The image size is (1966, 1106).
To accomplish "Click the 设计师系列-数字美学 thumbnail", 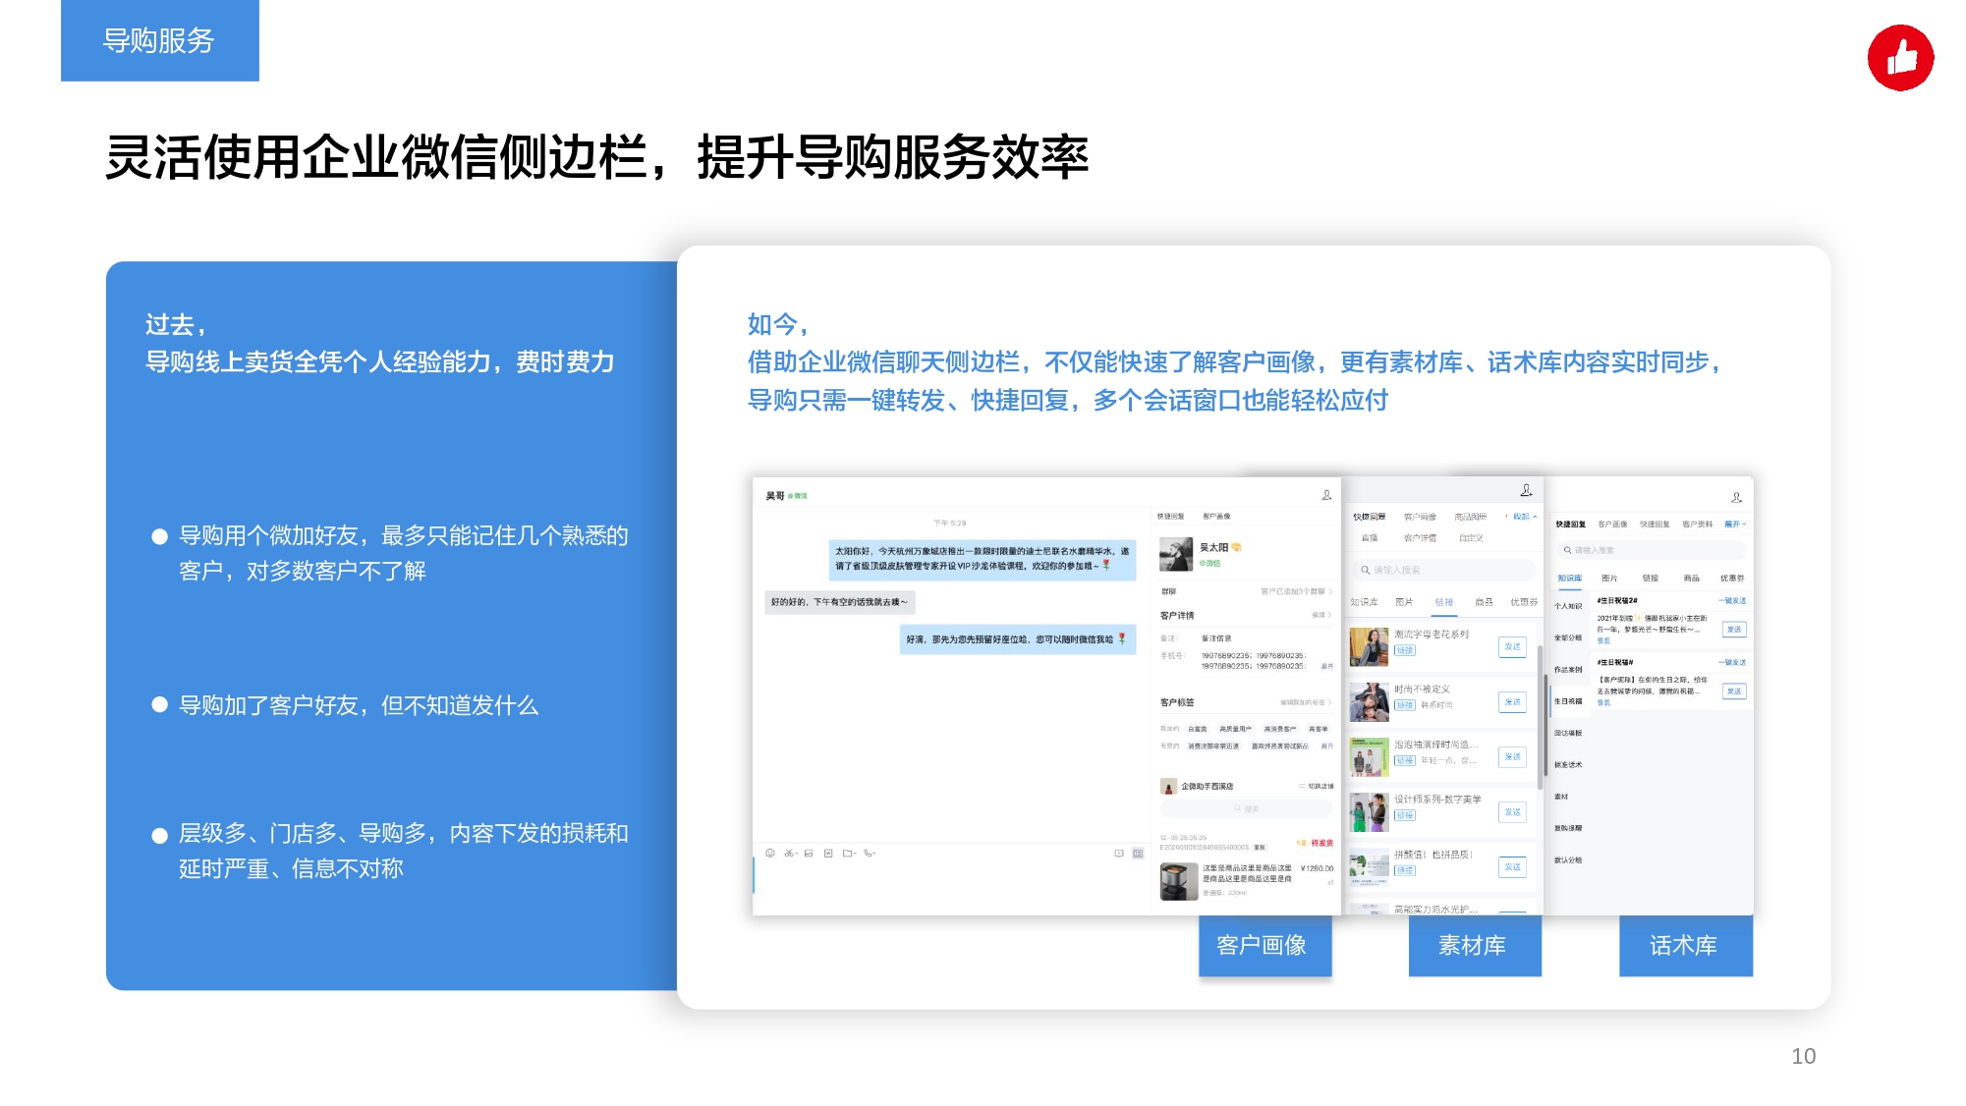I will 1369,811.
